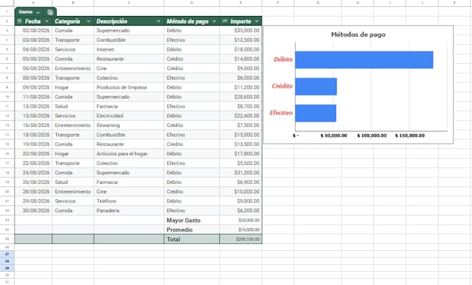
Task: Click the $35,000.00 Supermercado amount cell
Action: point(241,31)
